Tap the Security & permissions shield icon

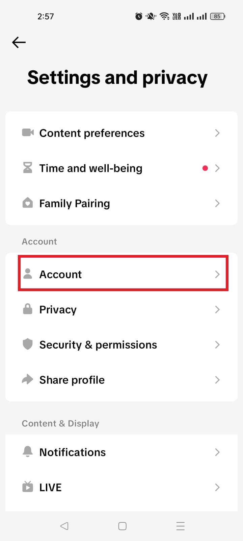tap(28, 345)
